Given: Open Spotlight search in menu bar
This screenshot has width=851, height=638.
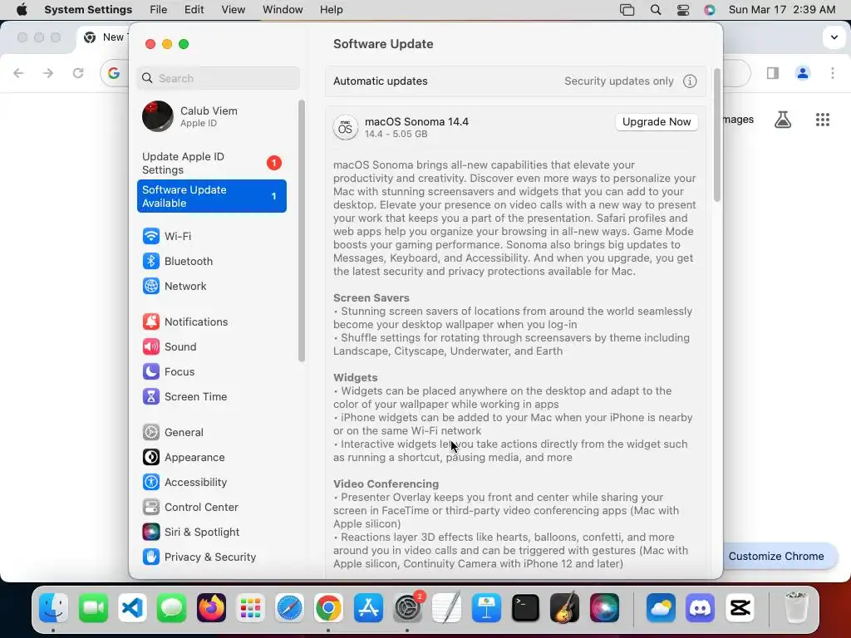Looking at the screenshot, I should click(656, 10).
